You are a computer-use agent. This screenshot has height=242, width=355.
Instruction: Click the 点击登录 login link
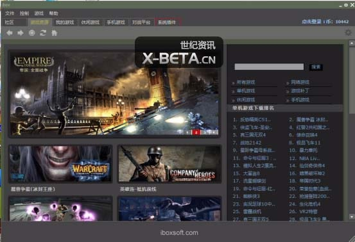pos(311,22)
